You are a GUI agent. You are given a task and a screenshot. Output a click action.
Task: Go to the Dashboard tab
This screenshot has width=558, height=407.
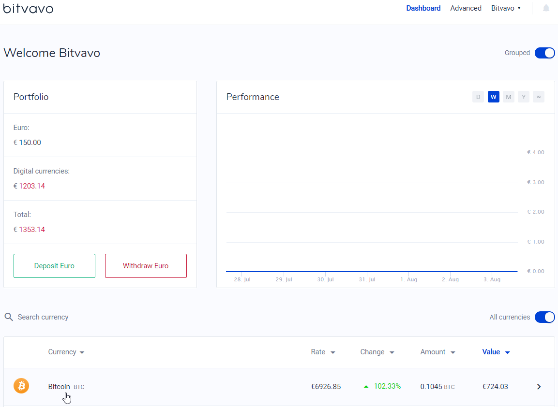(423, 8)
